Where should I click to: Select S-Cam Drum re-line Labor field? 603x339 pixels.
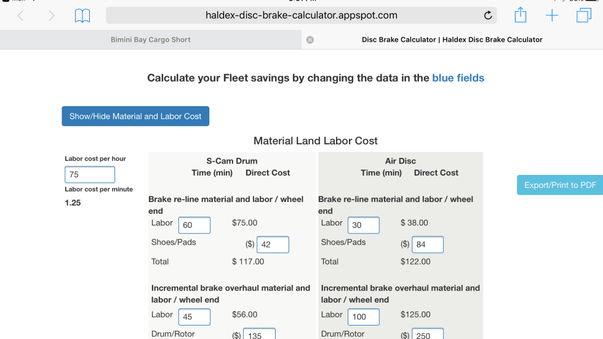(194, 225)
